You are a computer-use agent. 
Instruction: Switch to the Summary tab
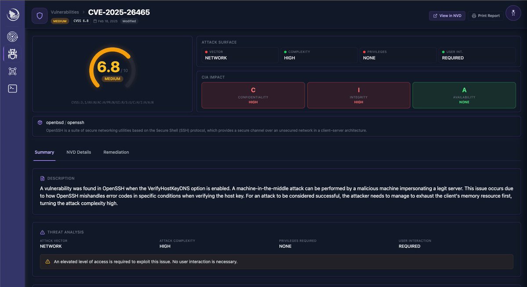point(44,152)
